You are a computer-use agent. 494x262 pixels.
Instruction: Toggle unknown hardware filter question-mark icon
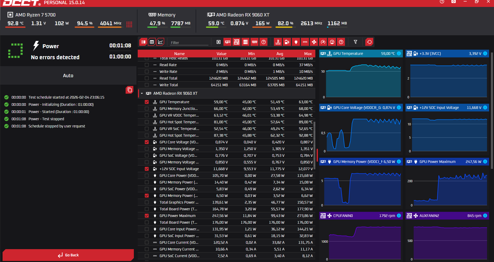(x=264, y=42)
